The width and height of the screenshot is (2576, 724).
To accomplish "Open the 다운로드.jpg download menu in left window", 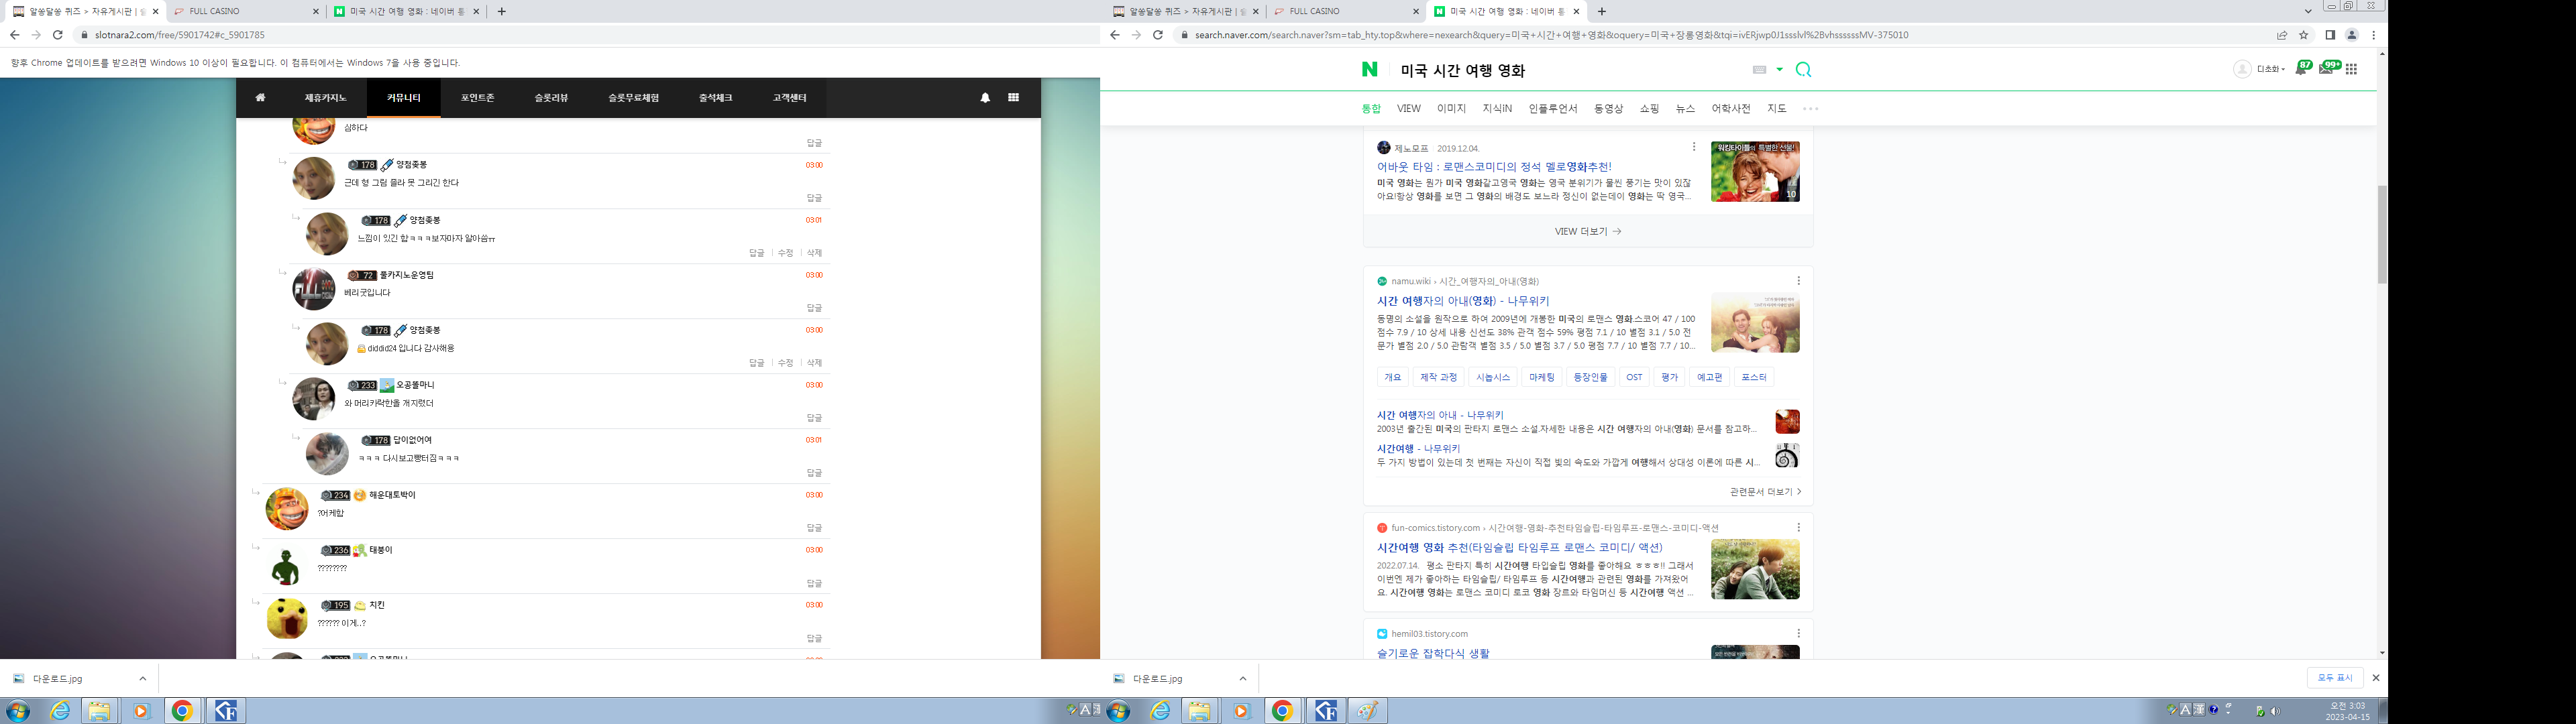I will (x=142, y=678).
